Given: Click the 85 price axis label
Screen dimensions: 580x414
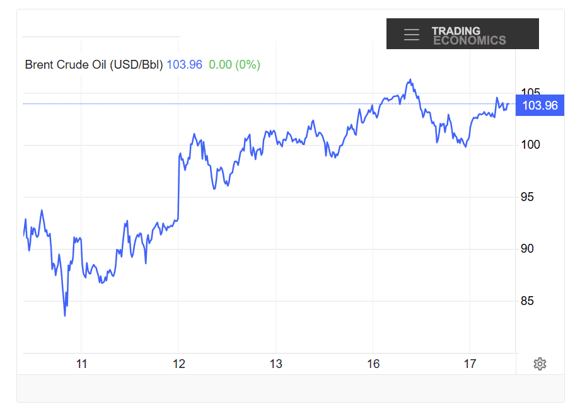Looking at the screenshot, I should [527, 301].
